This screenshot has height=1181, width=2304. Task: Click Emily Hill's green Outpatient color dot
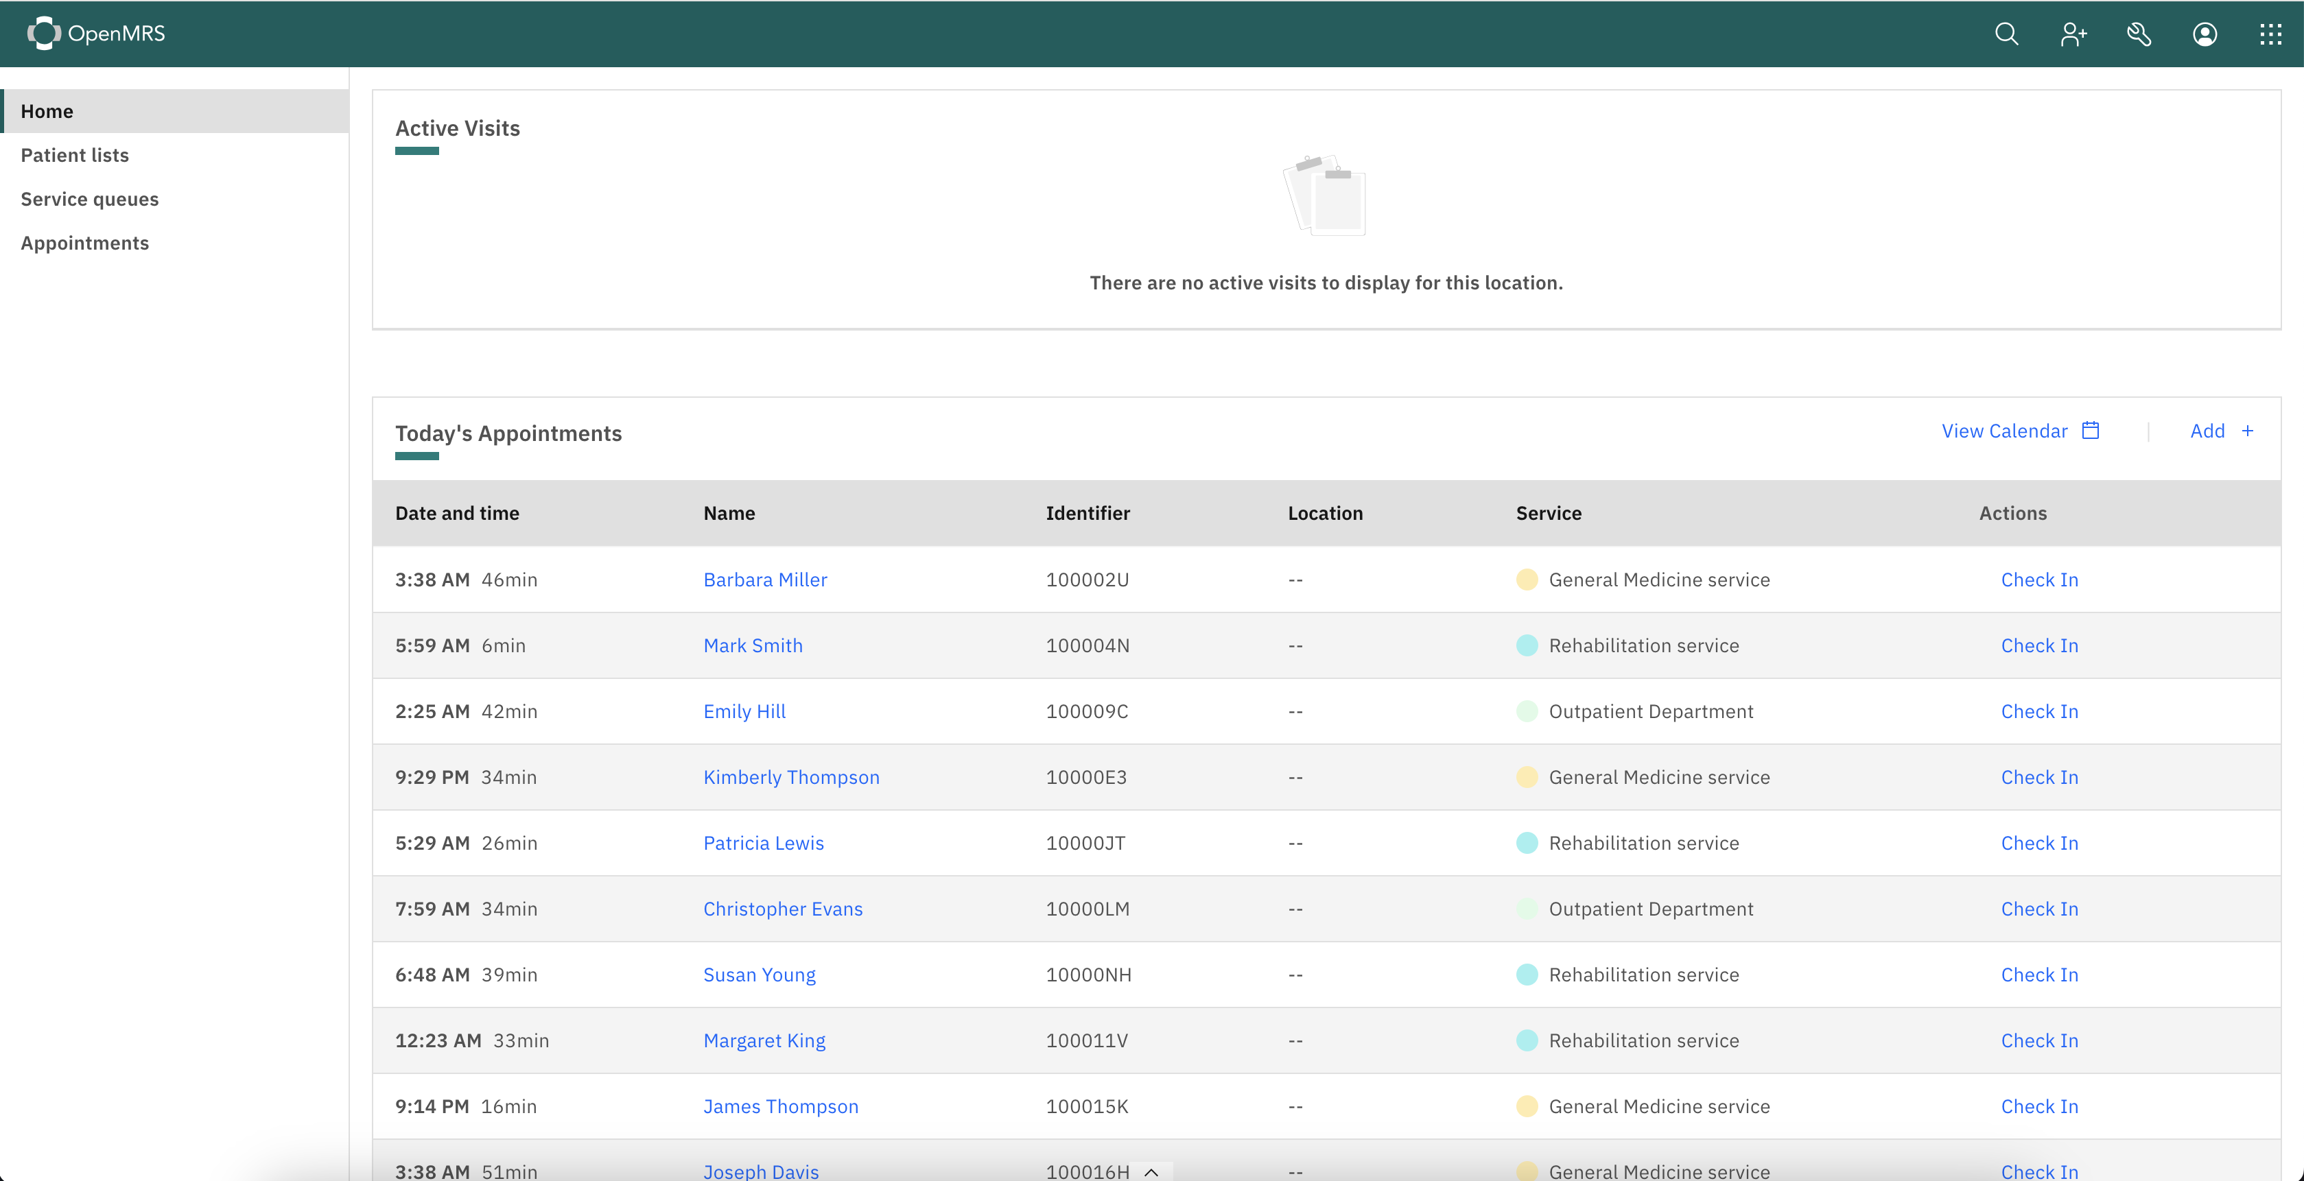click(x=1527, y=711)
